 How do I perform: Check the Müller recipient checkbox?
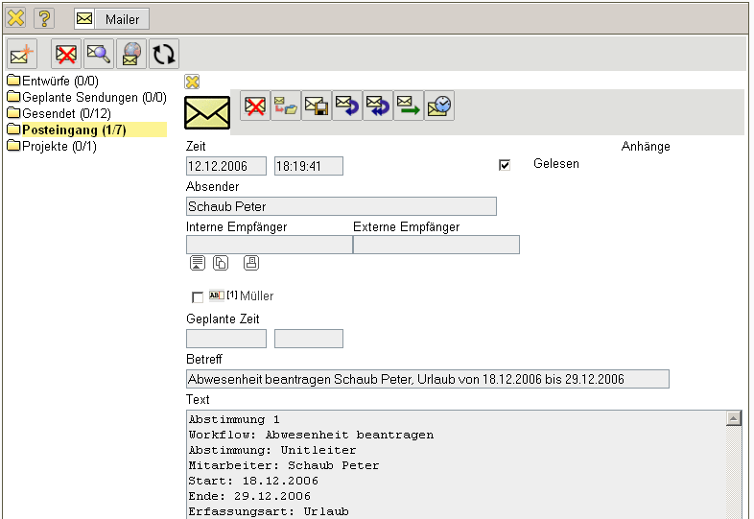coord(198,297)
